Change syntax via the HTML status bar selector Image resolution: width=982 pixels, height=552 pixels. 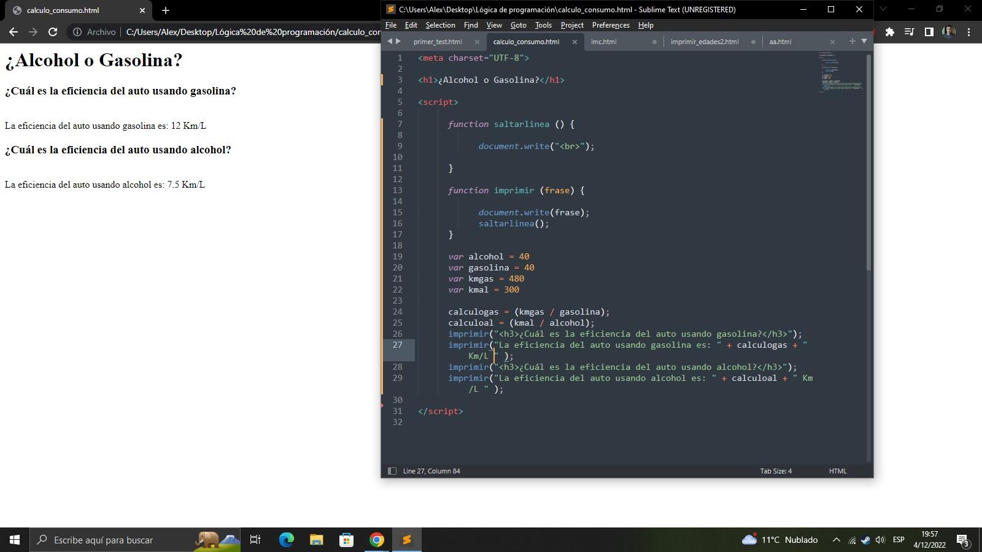837,471
